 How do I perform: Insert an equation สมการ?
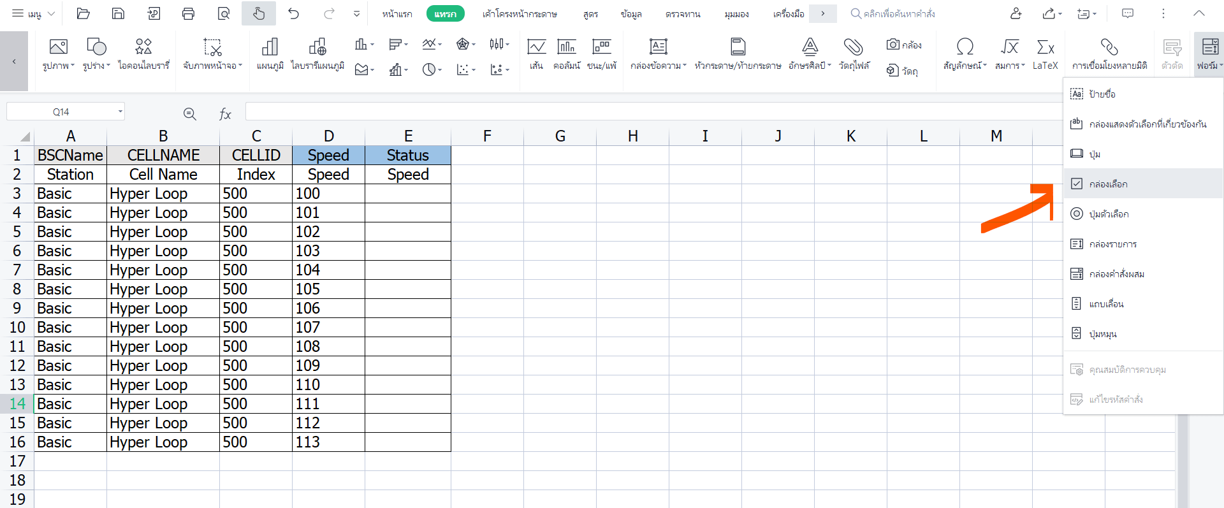point(1010,54)
